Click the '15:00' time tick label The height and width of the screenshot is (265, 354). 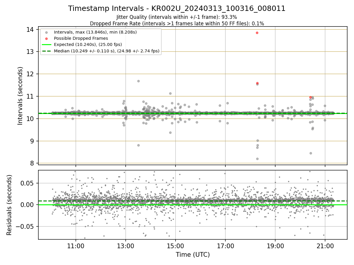tap(176, 246)
